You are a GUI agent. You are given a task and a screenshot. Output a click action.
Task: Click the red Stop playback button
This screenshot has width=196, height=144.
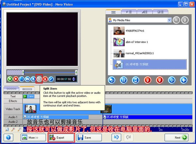pyautogui.click(x=16, y=79)
